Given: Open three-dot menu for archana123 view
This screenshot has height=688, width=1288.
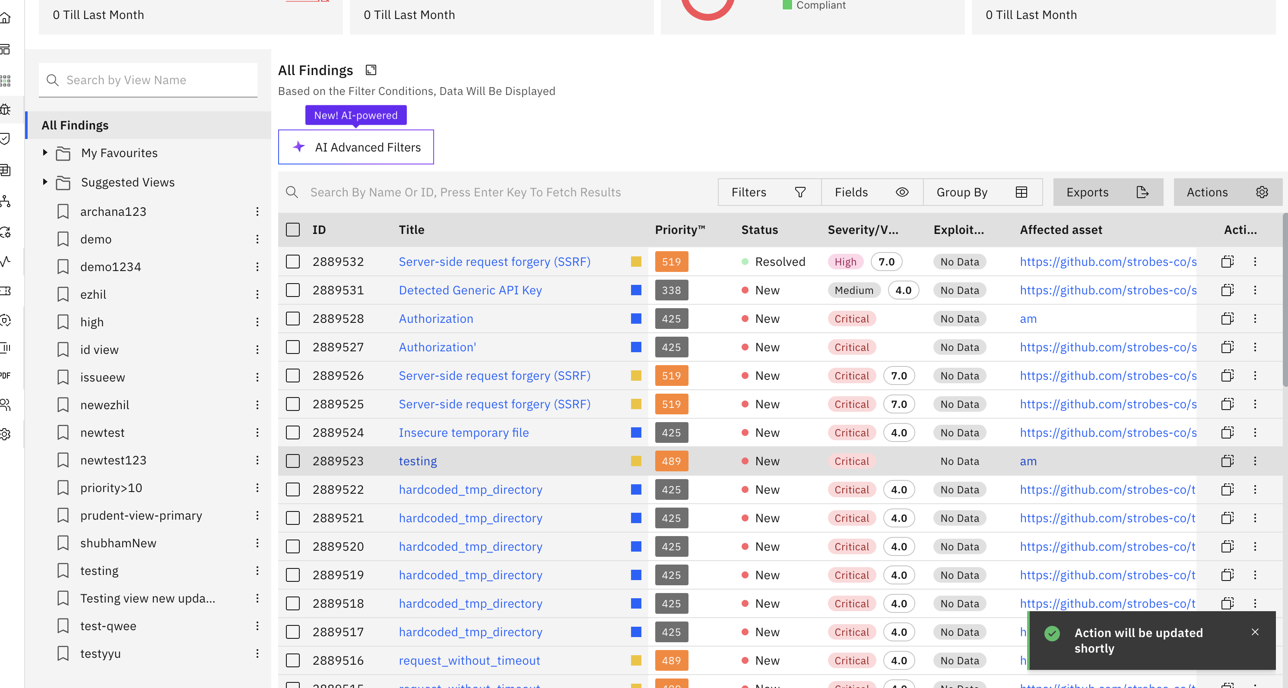Looking at the screenshot, I should point(257,211).
